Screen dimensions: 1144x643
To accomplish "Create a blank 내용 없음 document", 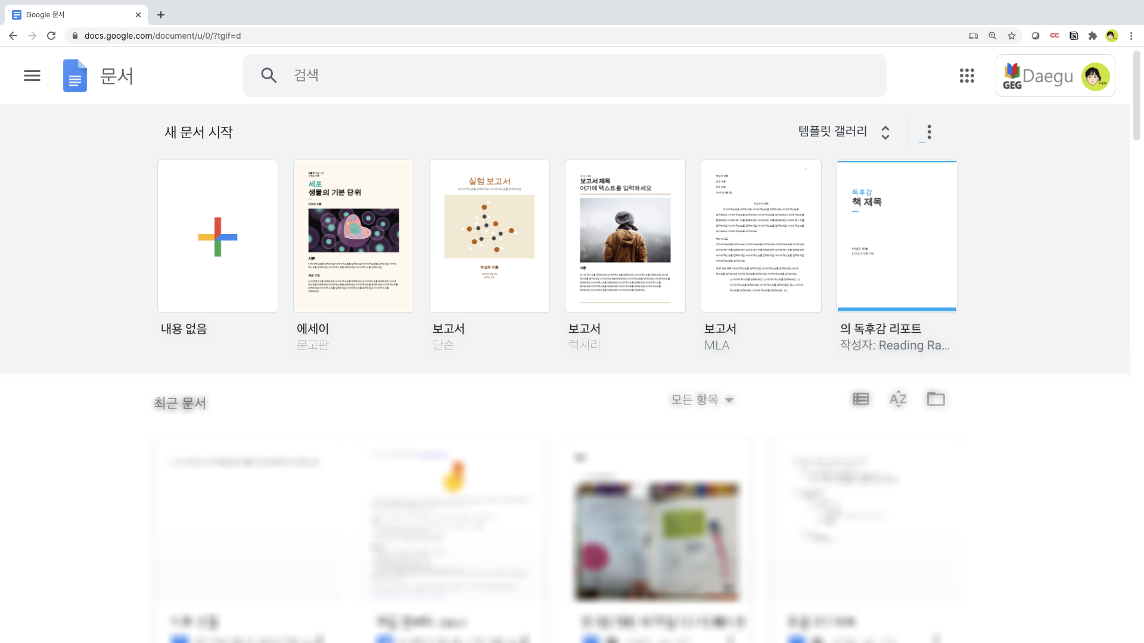I will [x=217, y=236].
